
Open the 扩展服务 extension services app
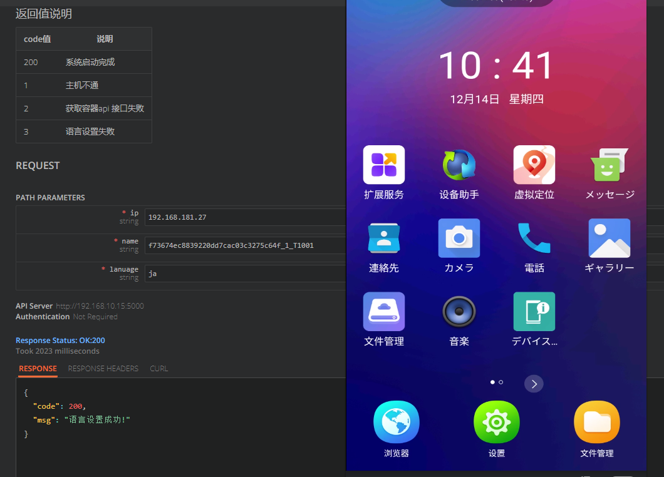tap(383, 165)
